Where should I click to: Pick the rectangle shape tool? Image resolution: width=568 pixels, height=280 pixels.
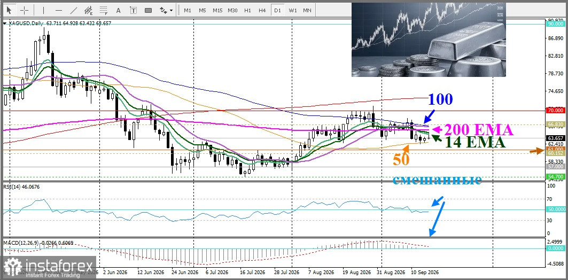click(x=148, y=10)
